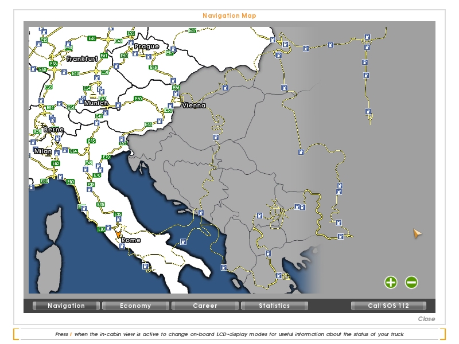Select the E62 road marker below Milan
This screenshot has width=459, height=344.
56,163
